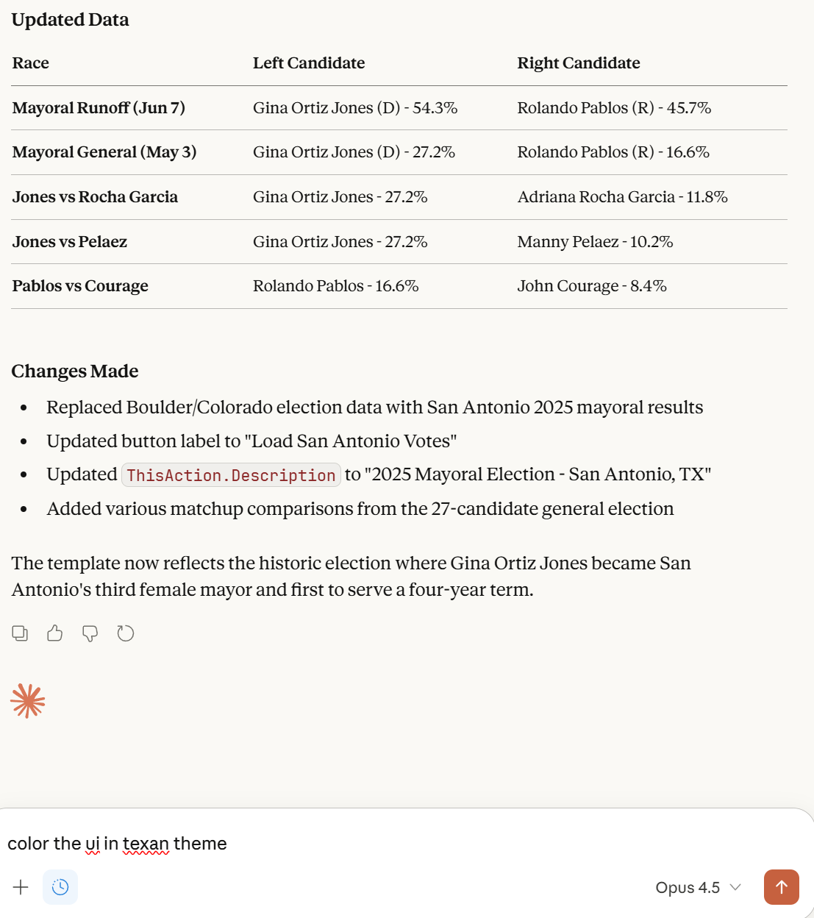Screen dimensions: 814x918
Task: Click the Race column header
Action: click(x=31, y=63)
